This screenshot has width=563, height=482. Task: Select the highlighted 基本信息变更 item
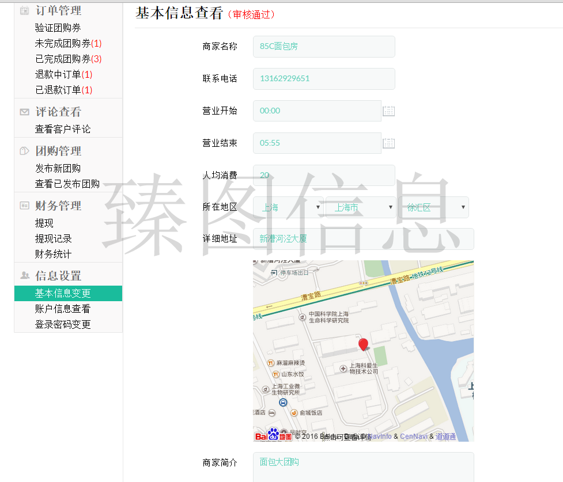point(68,293)
